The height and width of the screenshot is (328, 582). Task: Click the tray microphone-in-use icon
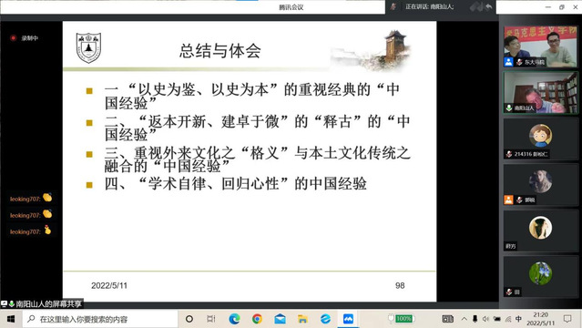(475, 319)
